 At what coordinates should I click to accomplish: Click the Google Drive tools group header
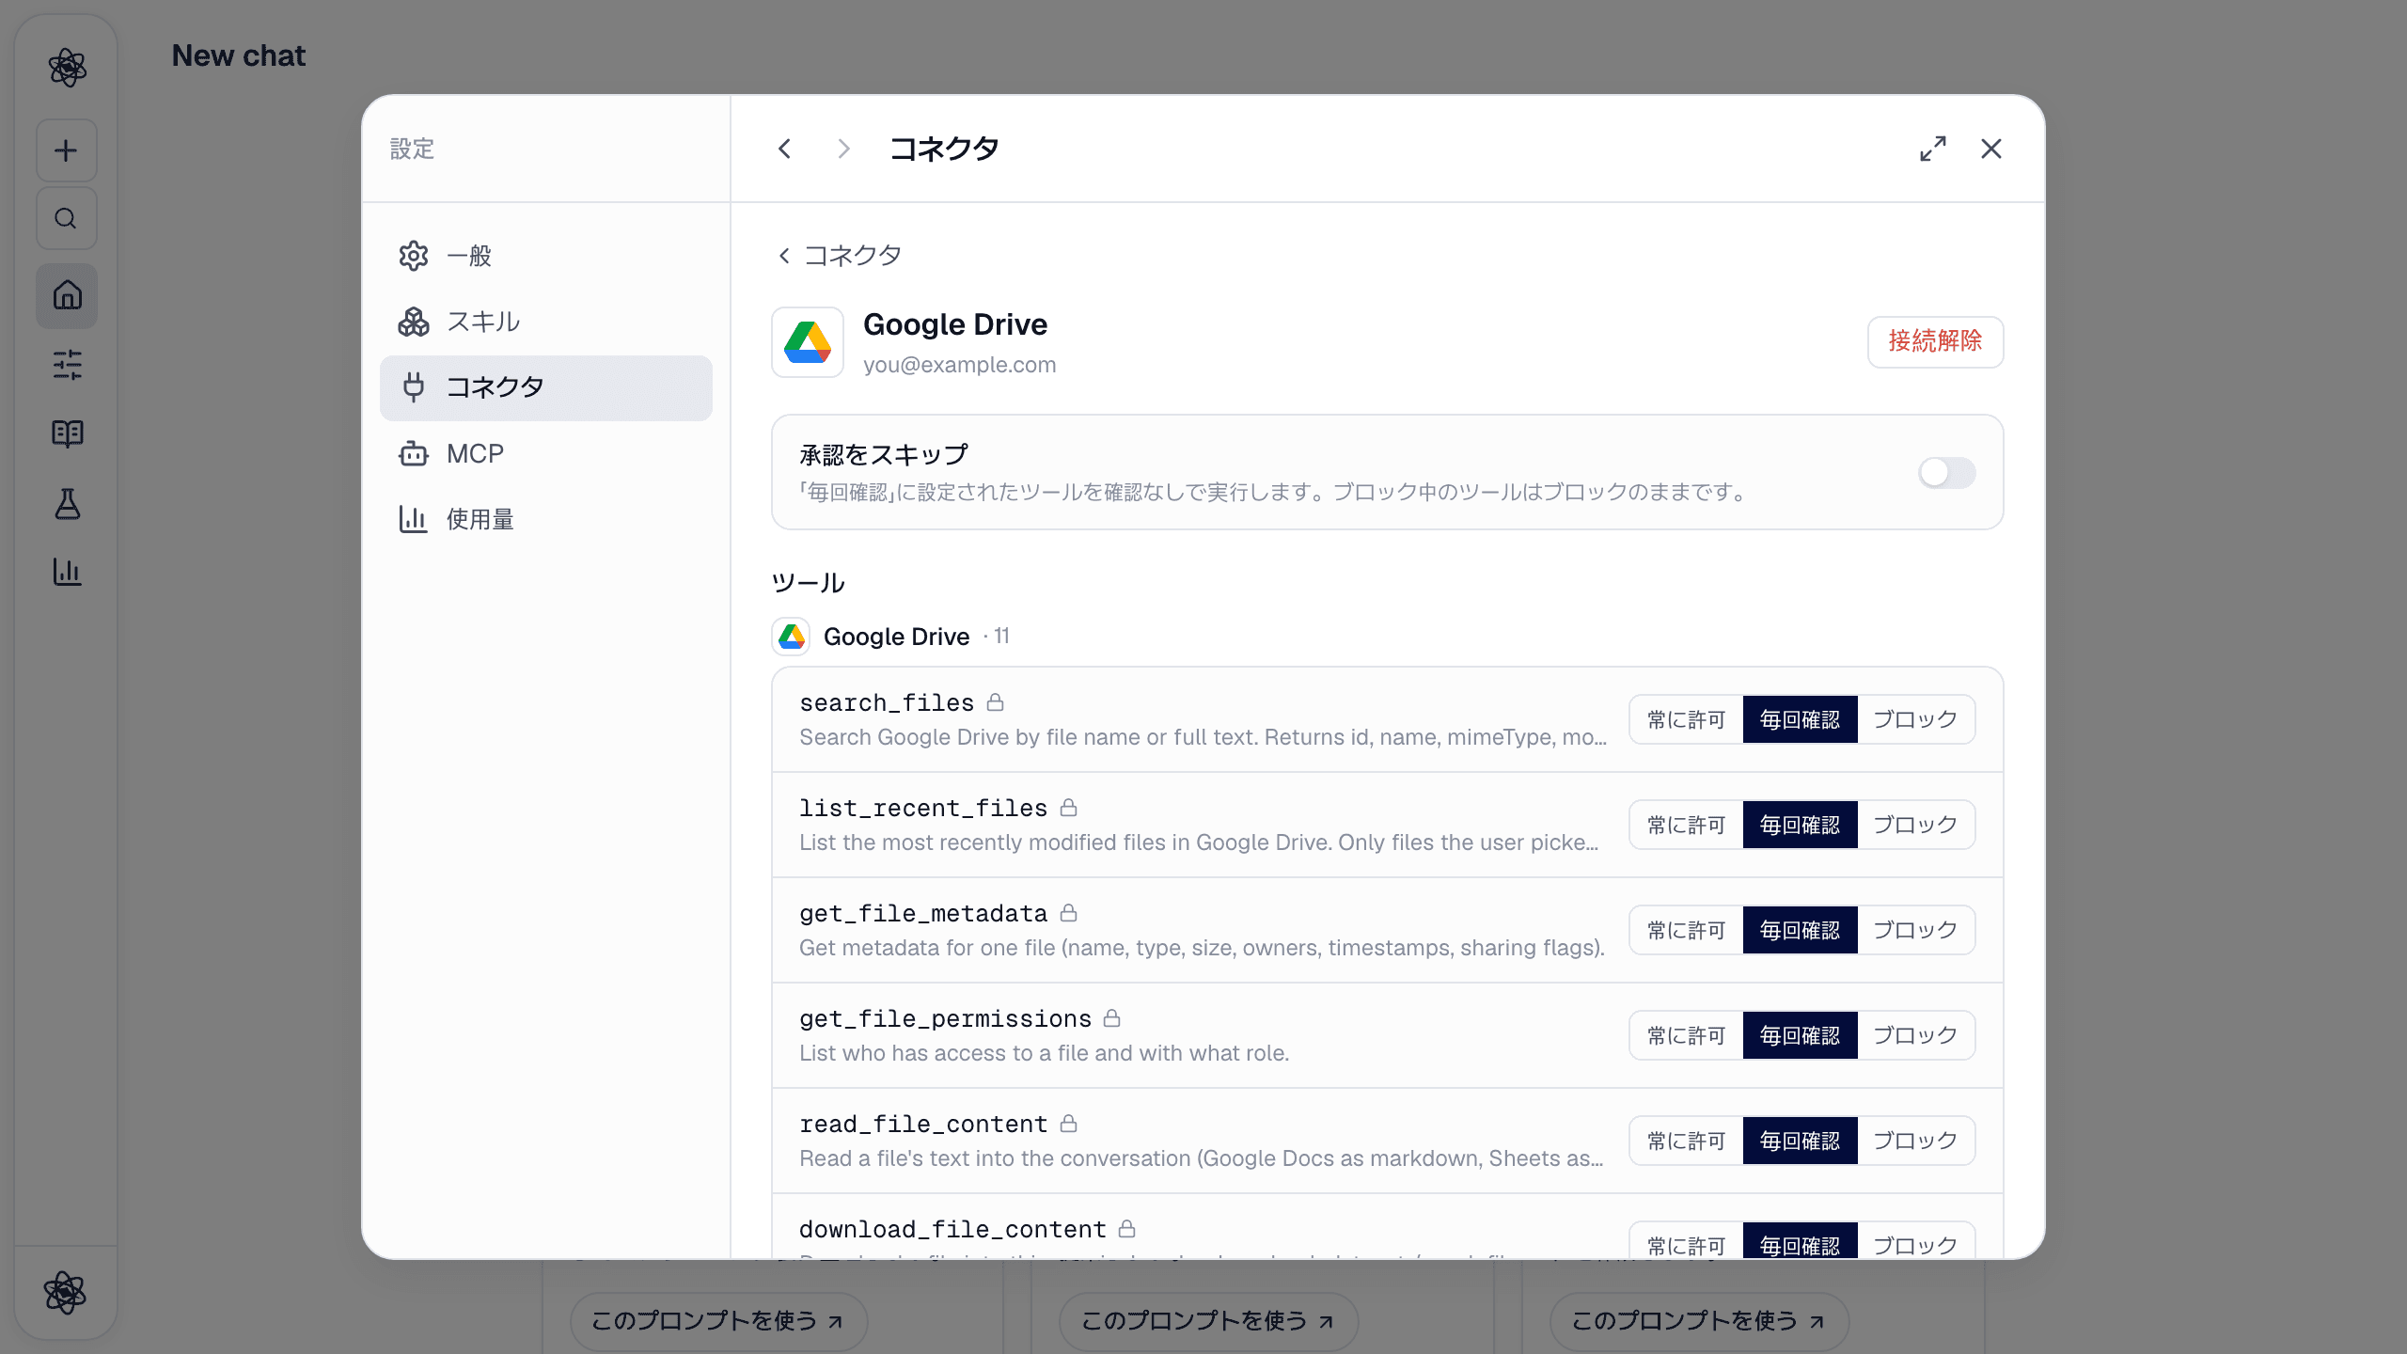[891, 637]
